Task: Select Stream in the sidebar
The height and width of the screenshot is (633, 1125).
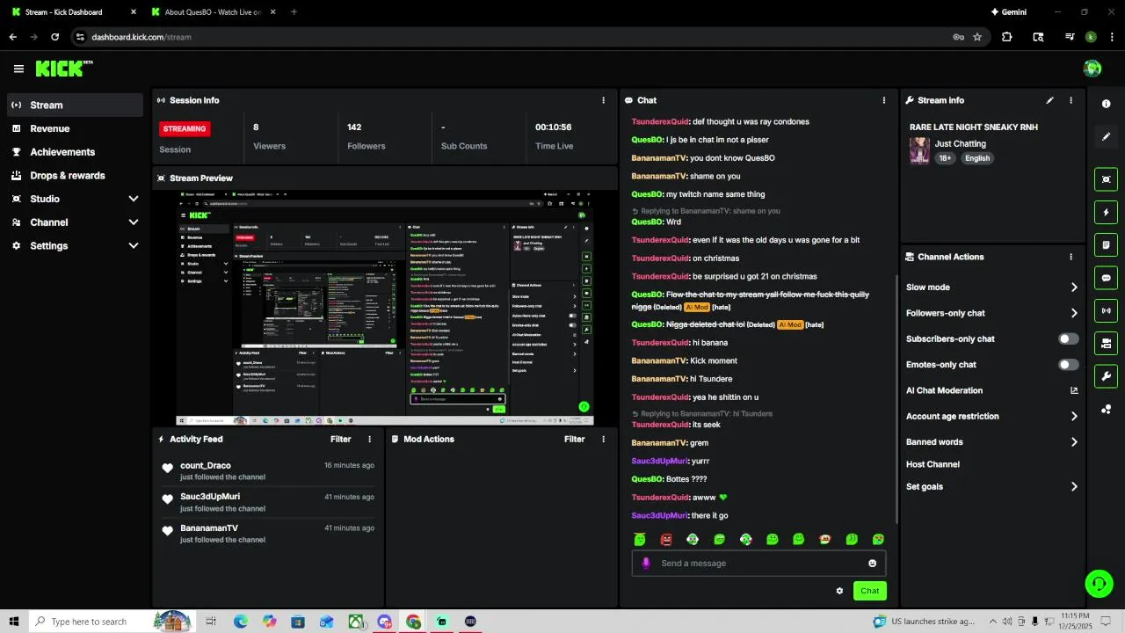Action: click(x=75, y=105)
